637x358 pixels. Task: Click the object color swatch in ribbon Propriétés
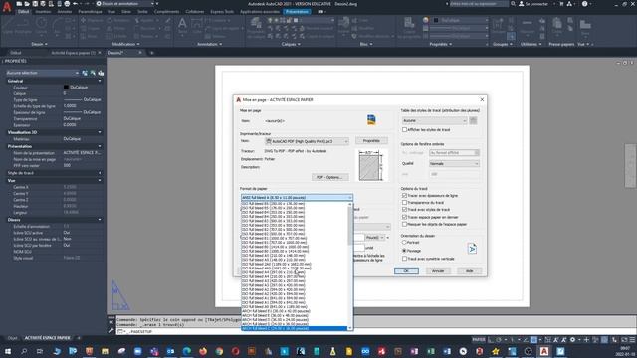(436, 20)
